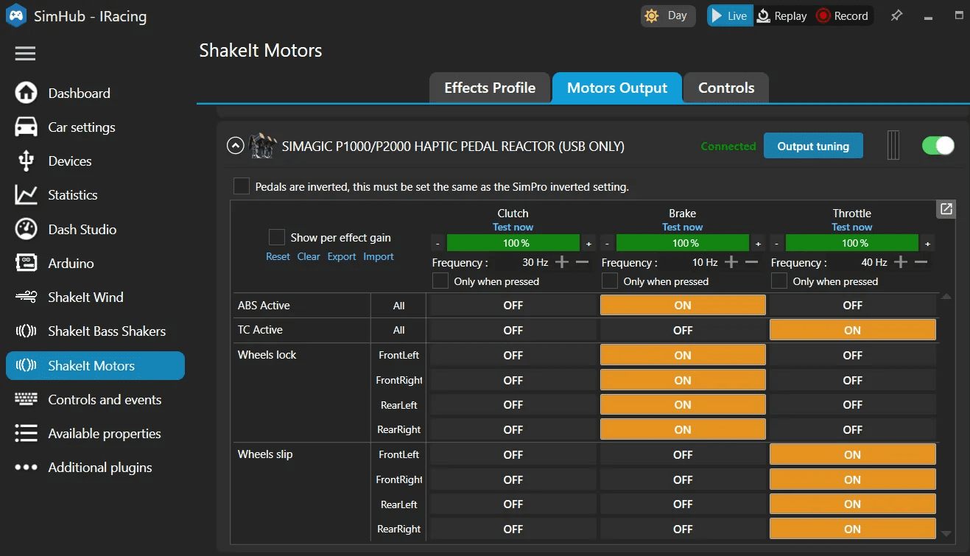The image size is (970, 556).
Task: Disable Wheels slip RearRight on Throttle
Action: click(853, 529)
